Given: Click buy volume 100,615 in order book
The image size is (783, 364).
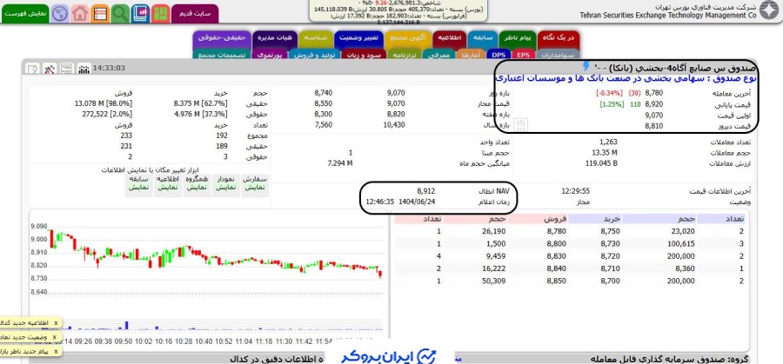Looking at the screenshot, I should (x=680, y=244).
